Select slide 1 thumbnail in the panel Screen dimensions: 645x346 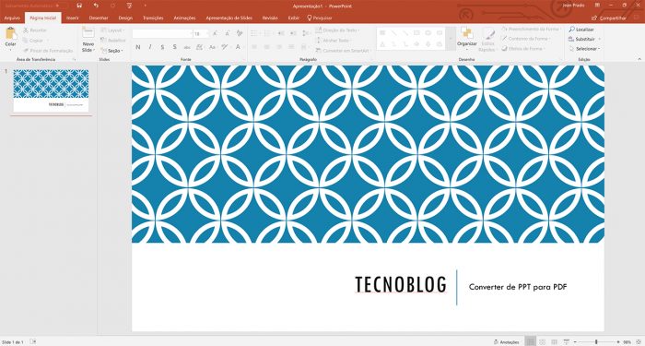tap(51, 90)
